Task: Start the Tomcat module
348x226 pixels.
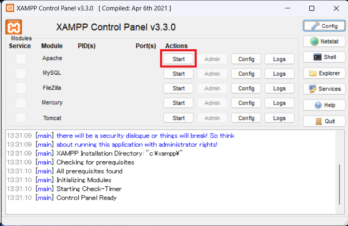Action: tap(178, 118)
